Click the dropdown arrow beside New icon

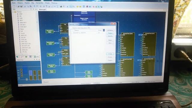coord(16,6)
